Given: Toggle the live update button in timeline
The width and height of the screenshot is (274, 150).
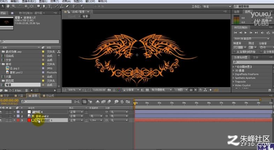Looking at the screenshot, I should tap(84, 101).
